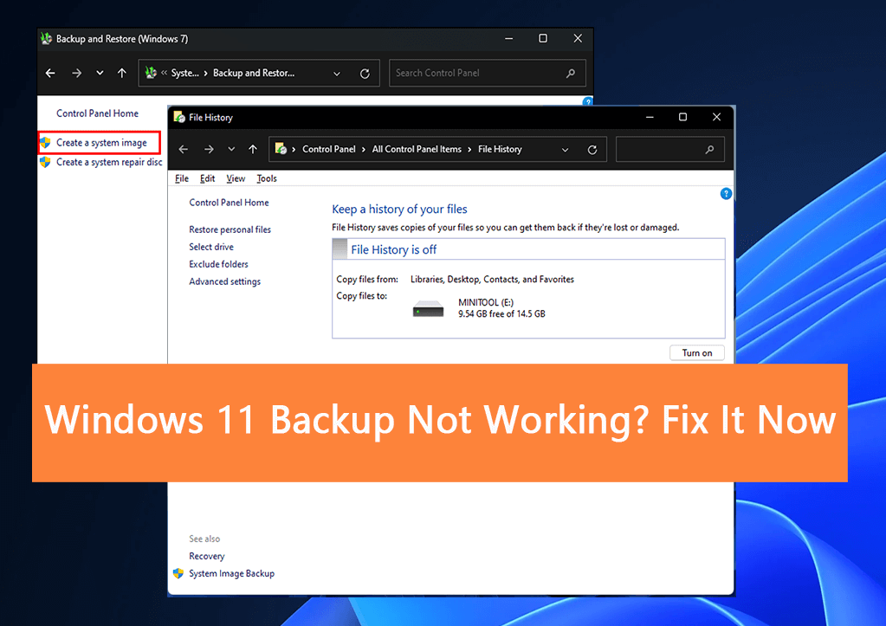The width and height of the screenshot is (886, 626).
Task: Click Exclude folders link
Action: [218, 264]
